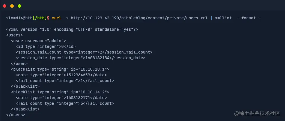Screen dimensions: 285x121
Task: Click the fail_count line with value 5
Action: point(65,103)
